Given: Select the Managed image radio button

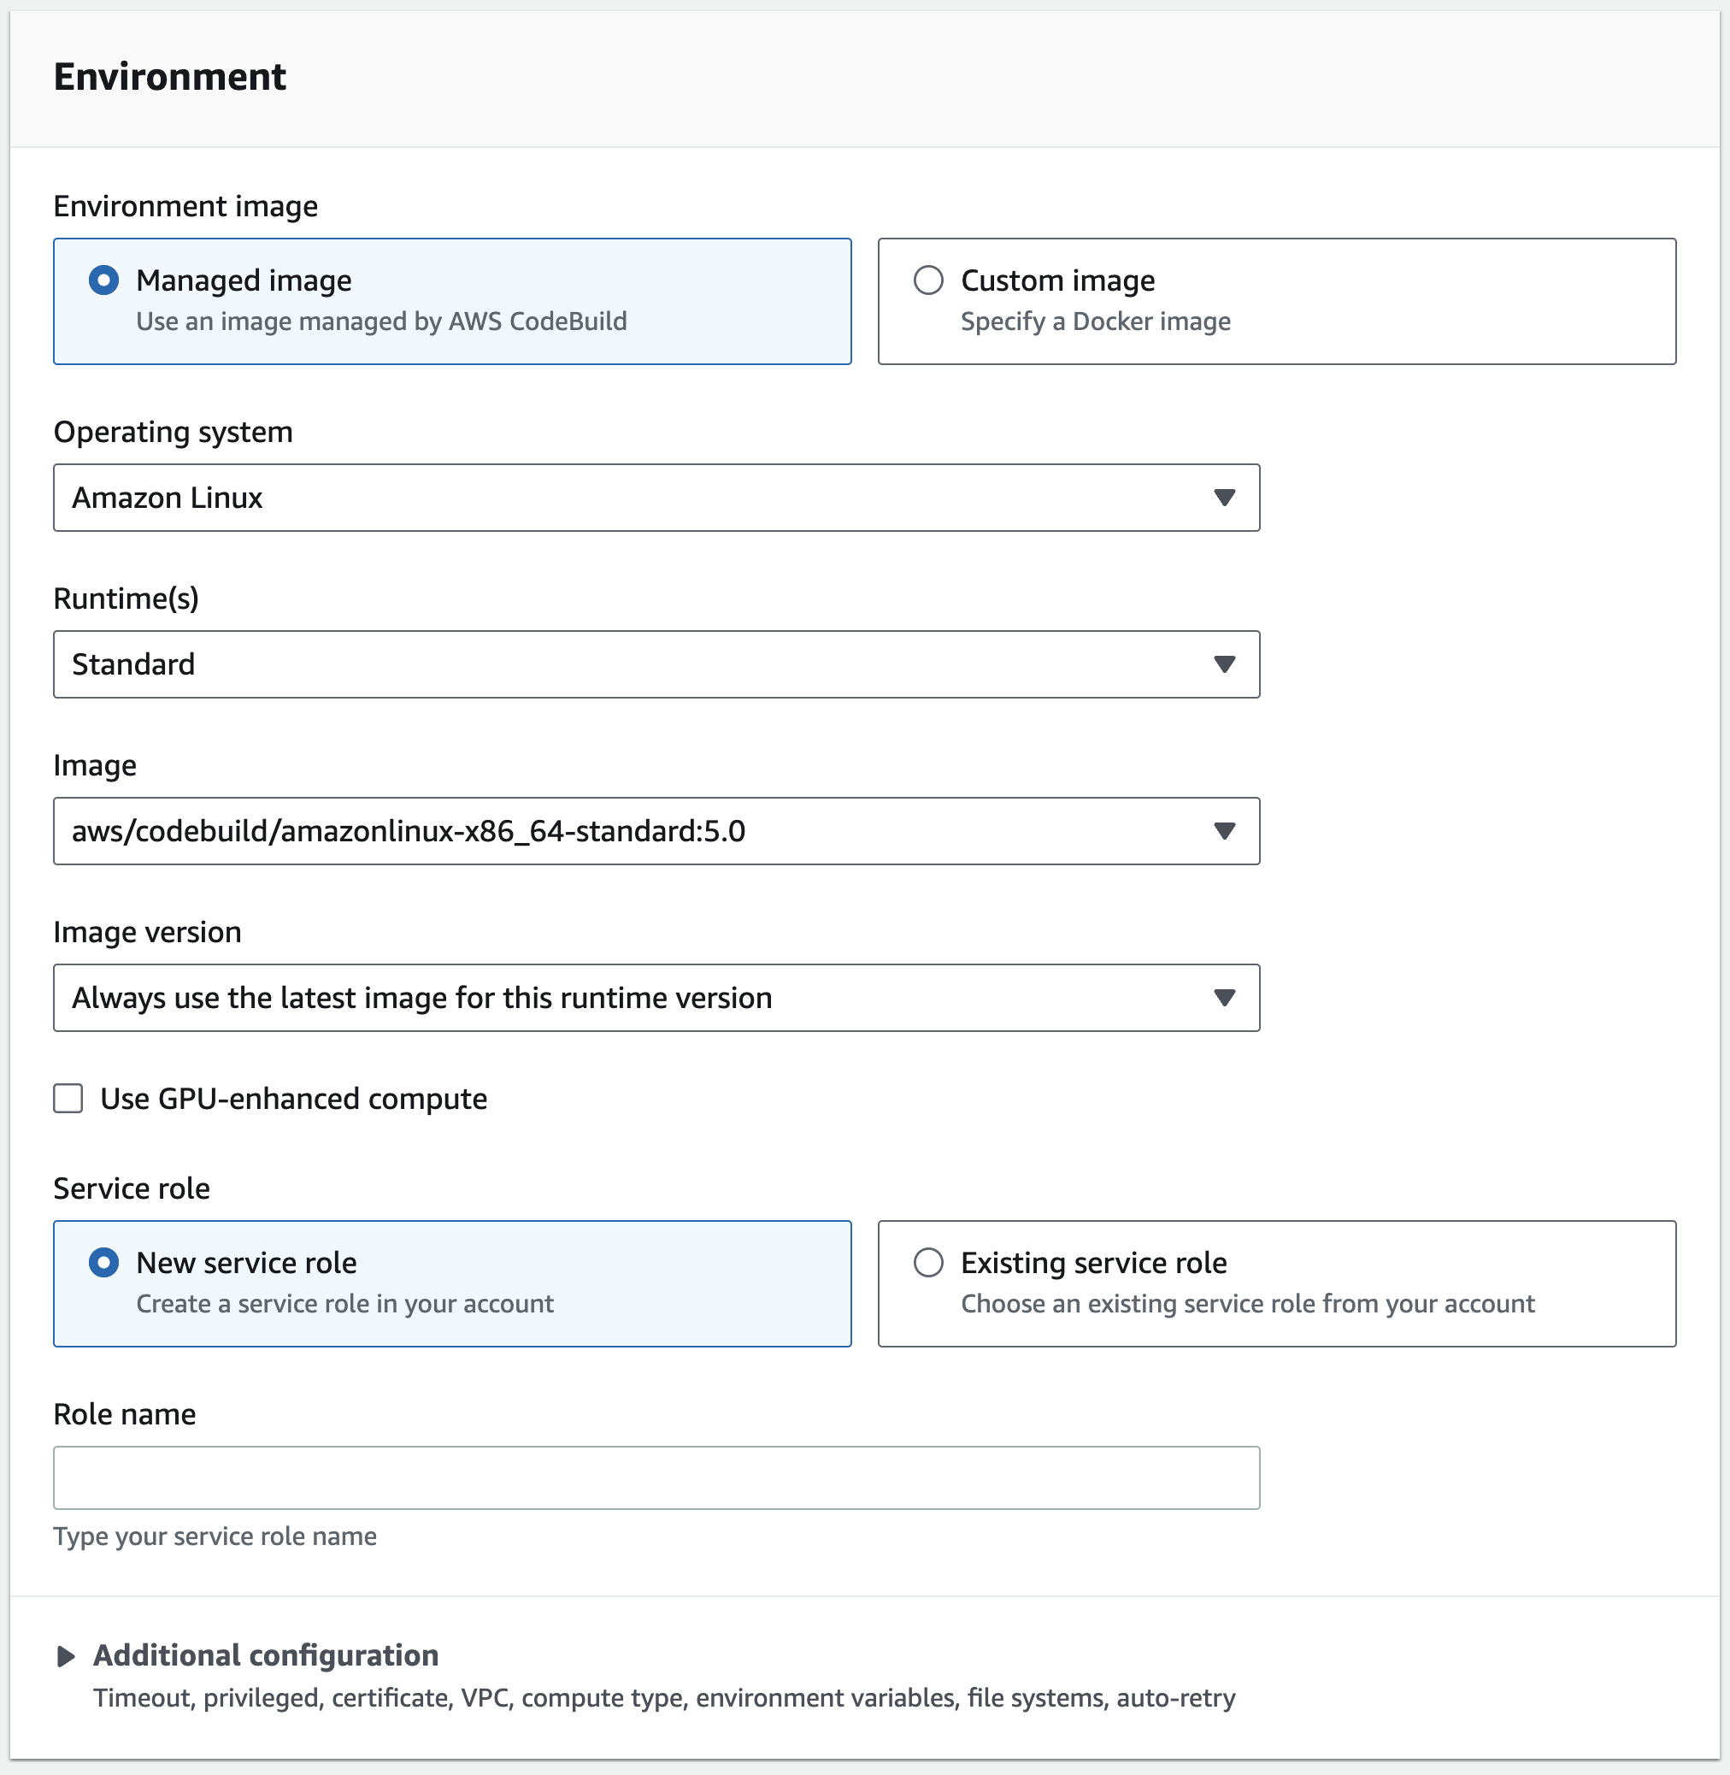Looking at the screenshot, I should [x=103, y=280].
